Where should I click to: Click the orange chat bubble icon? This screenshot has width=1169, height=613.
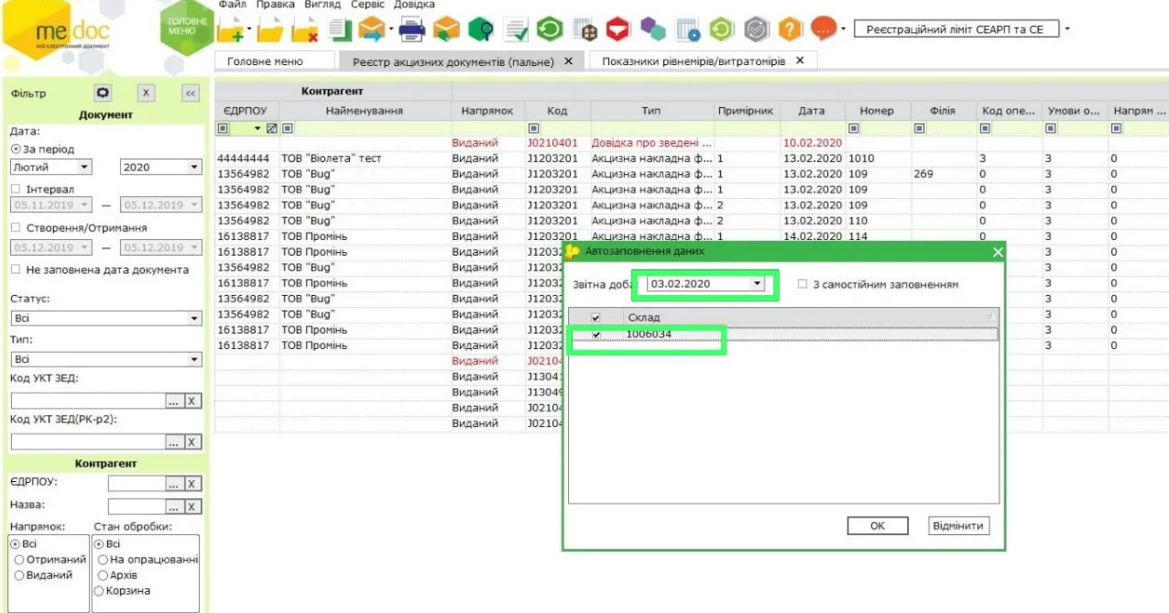click(825, 29)
